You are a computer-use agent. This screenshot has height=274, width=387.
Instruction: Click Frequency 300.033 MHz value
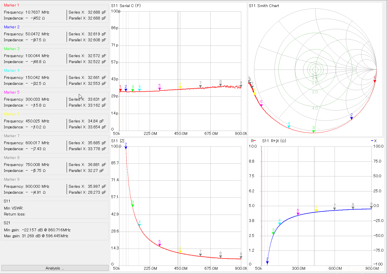(37, 99)
